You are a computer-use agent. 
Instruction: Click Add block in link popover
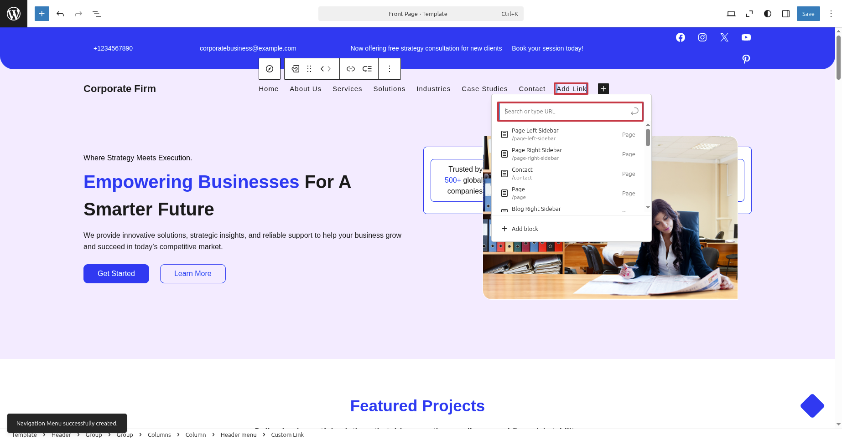tap(571, 229)
